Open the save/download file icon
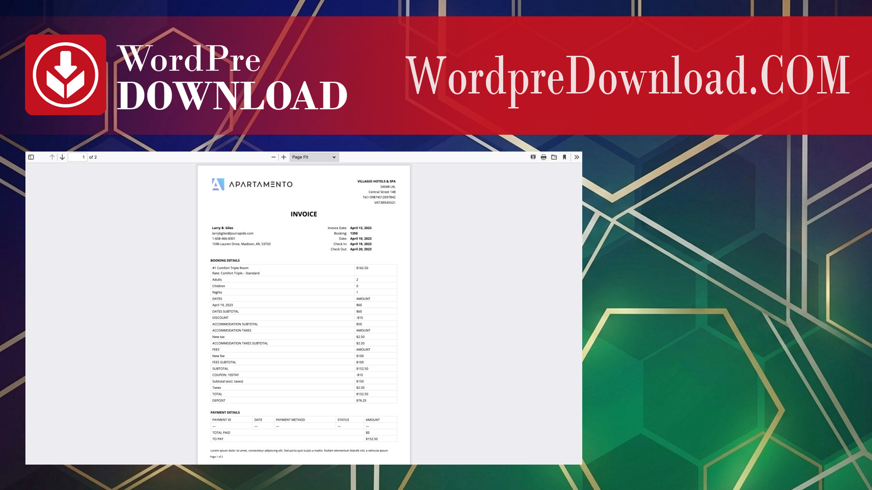872x490 pixels. (554, 157)
